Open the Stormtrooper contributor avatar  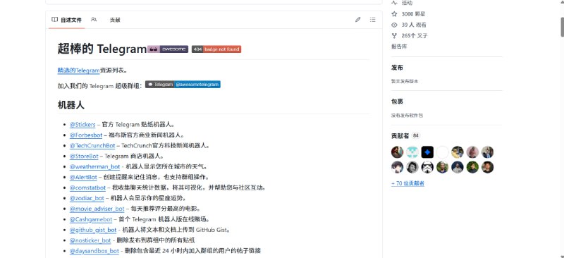click(427, 167)
